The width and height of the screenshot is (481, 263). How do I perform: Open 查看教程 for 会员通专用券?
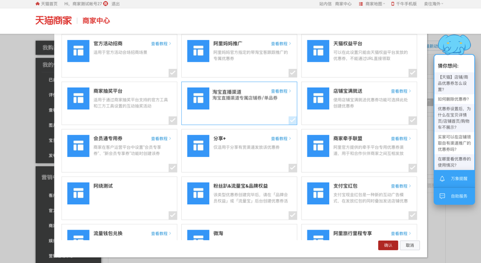pos(161,139)
